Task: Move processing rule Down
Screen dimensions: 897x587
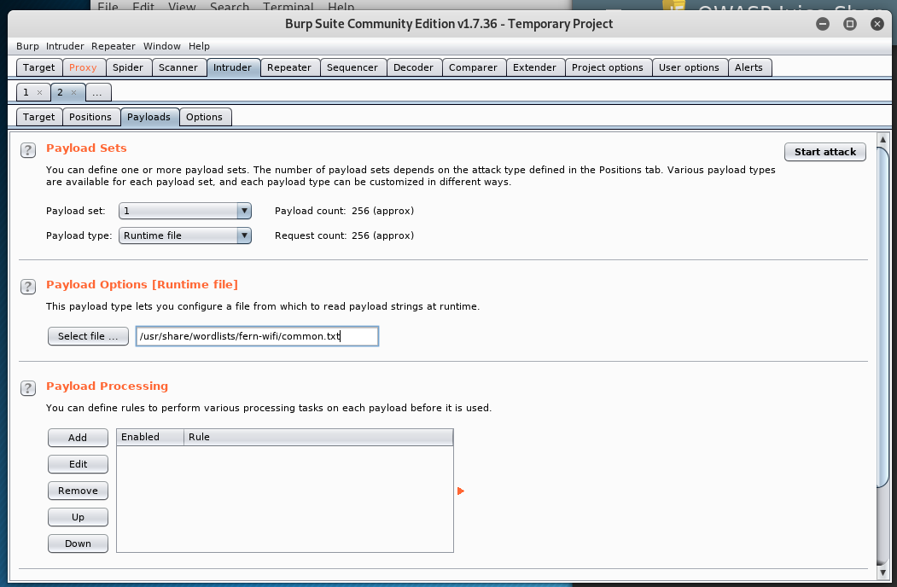Action: point(78,543)
